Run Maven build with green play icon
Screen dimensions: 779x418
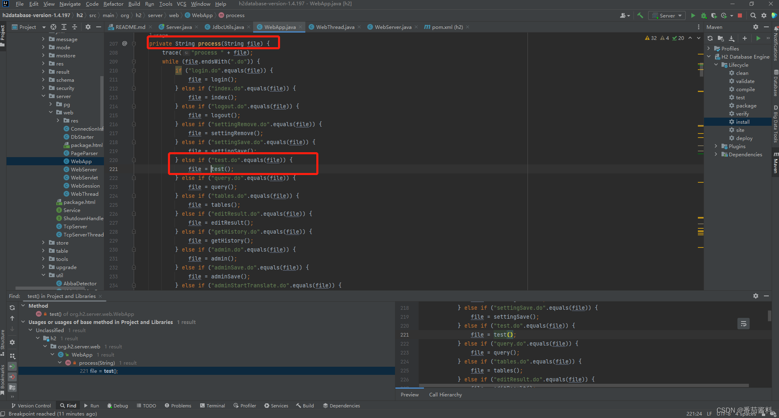(x=758, y=38)
